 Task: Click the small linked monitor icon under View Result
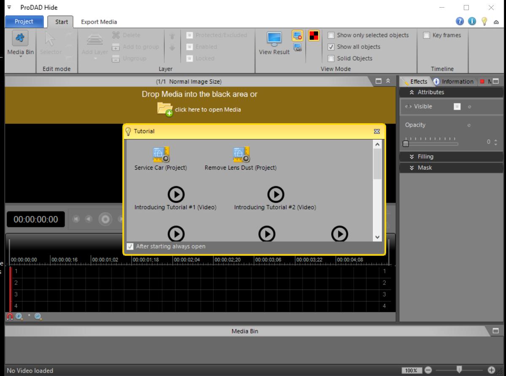pos(298,47)
